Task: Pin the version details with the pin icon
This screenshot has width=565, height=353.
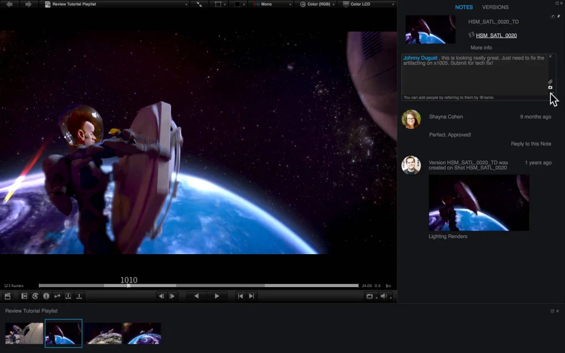Action: [x=559, y=16]
